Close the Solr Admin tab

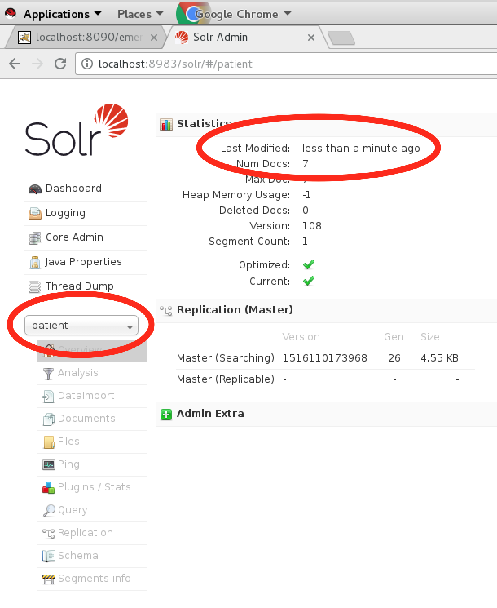pyautogui.click(x=311, y=38)
